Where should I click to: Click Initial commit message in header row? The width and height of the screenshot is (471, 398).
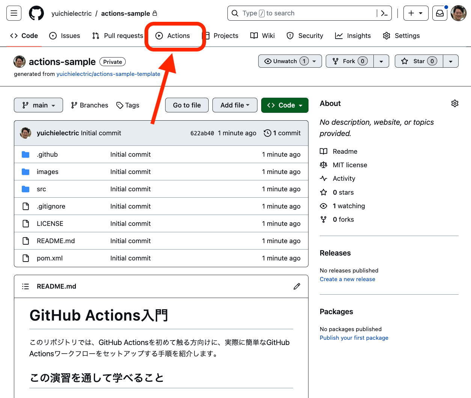101,133
